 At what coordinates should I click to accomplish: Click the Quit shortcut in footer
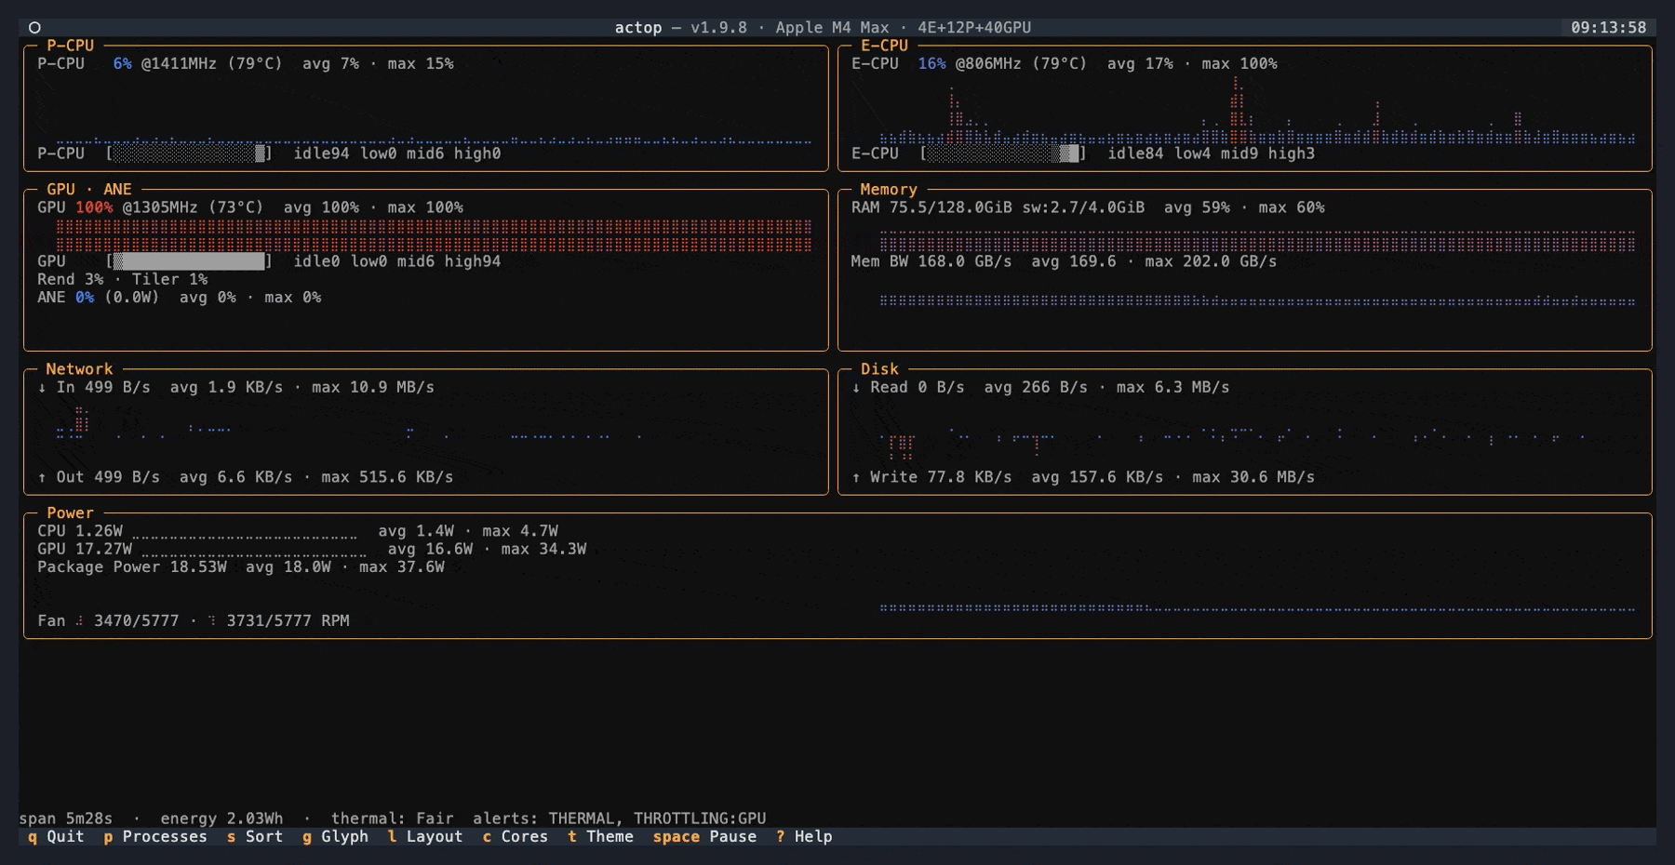[x=56, y=837]
